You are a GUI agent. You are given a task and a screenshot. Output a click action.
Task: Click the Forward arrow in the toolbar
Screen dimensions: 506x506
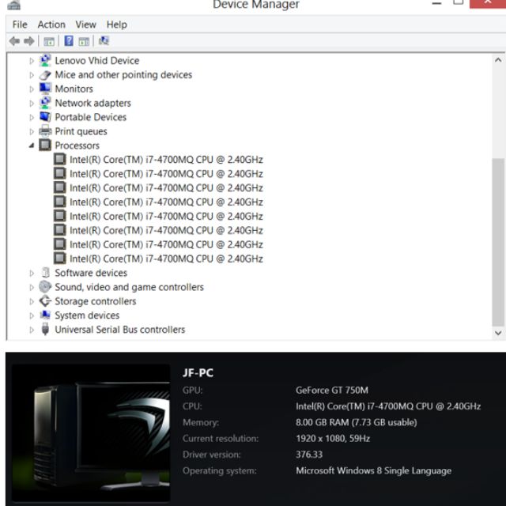coord(29,41)
